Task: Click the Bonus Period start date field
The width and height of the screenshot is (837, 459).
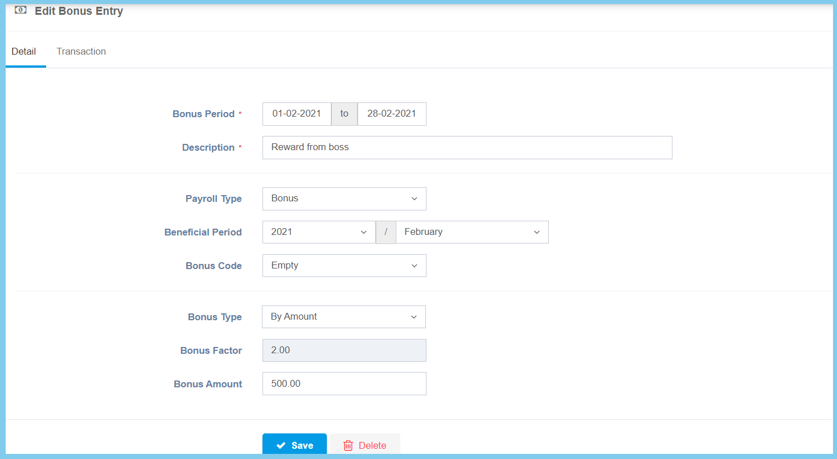Action: 297,114
